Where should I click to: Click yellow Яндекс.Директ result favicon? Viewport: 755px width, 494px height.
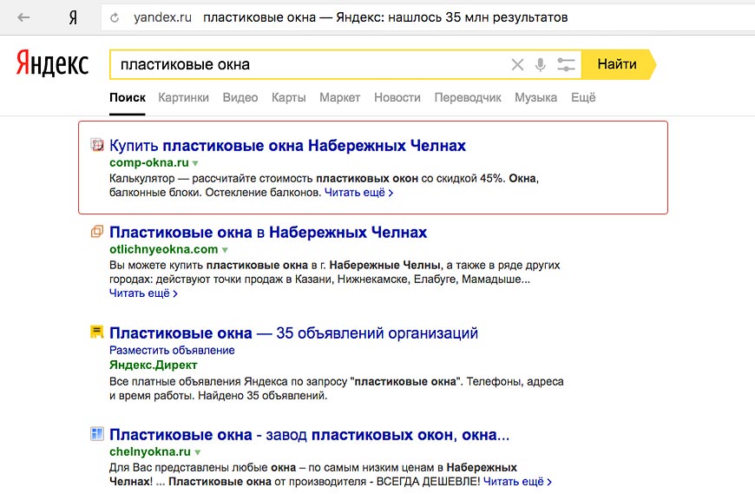(x=97, y=333)
